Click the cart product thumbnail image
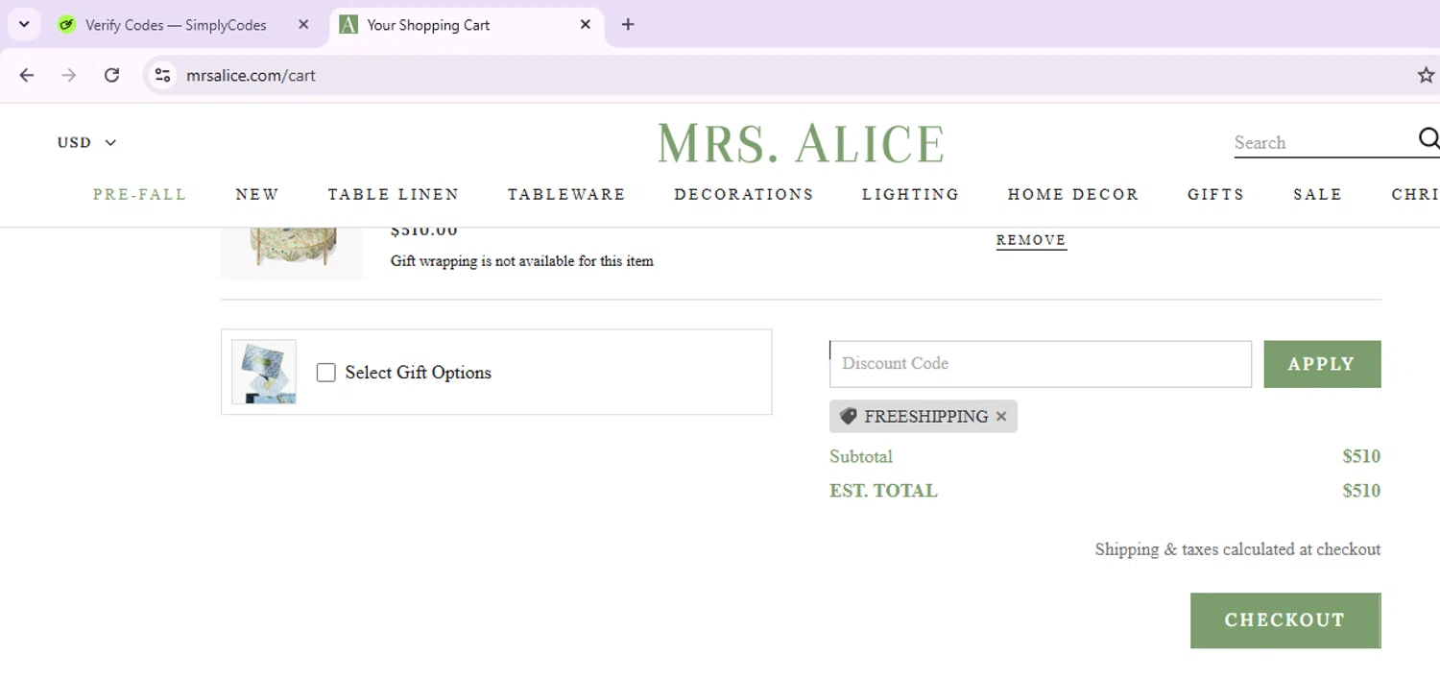The height and width of the screenshot is (680, 1440). click(x=292, y=254)
